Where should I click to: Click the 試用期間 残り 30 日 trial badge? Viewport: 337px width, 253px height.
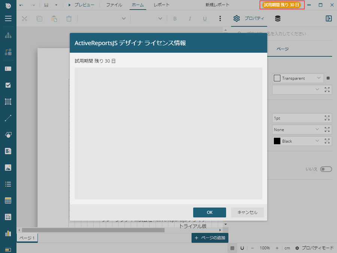282,5
